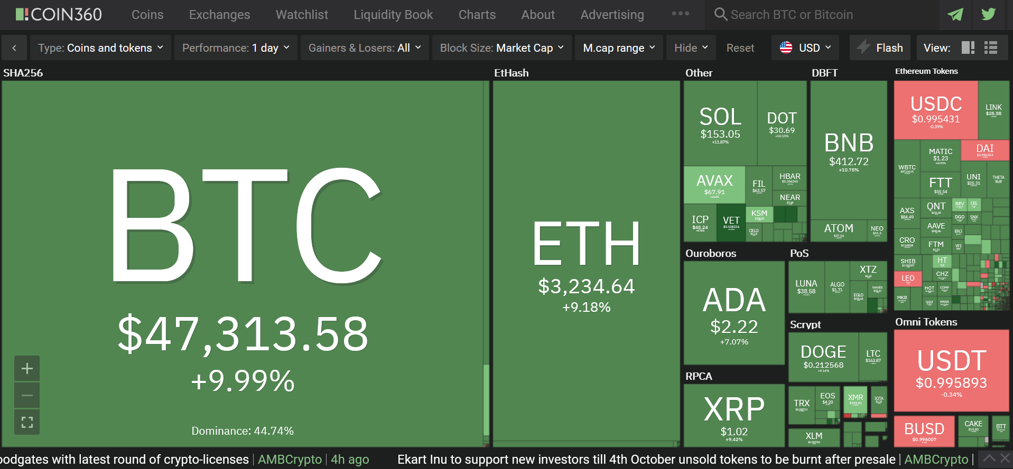Viewport: 1013px width, 469px height.
Task: Select the DOT block
Action: click(782, 123)
